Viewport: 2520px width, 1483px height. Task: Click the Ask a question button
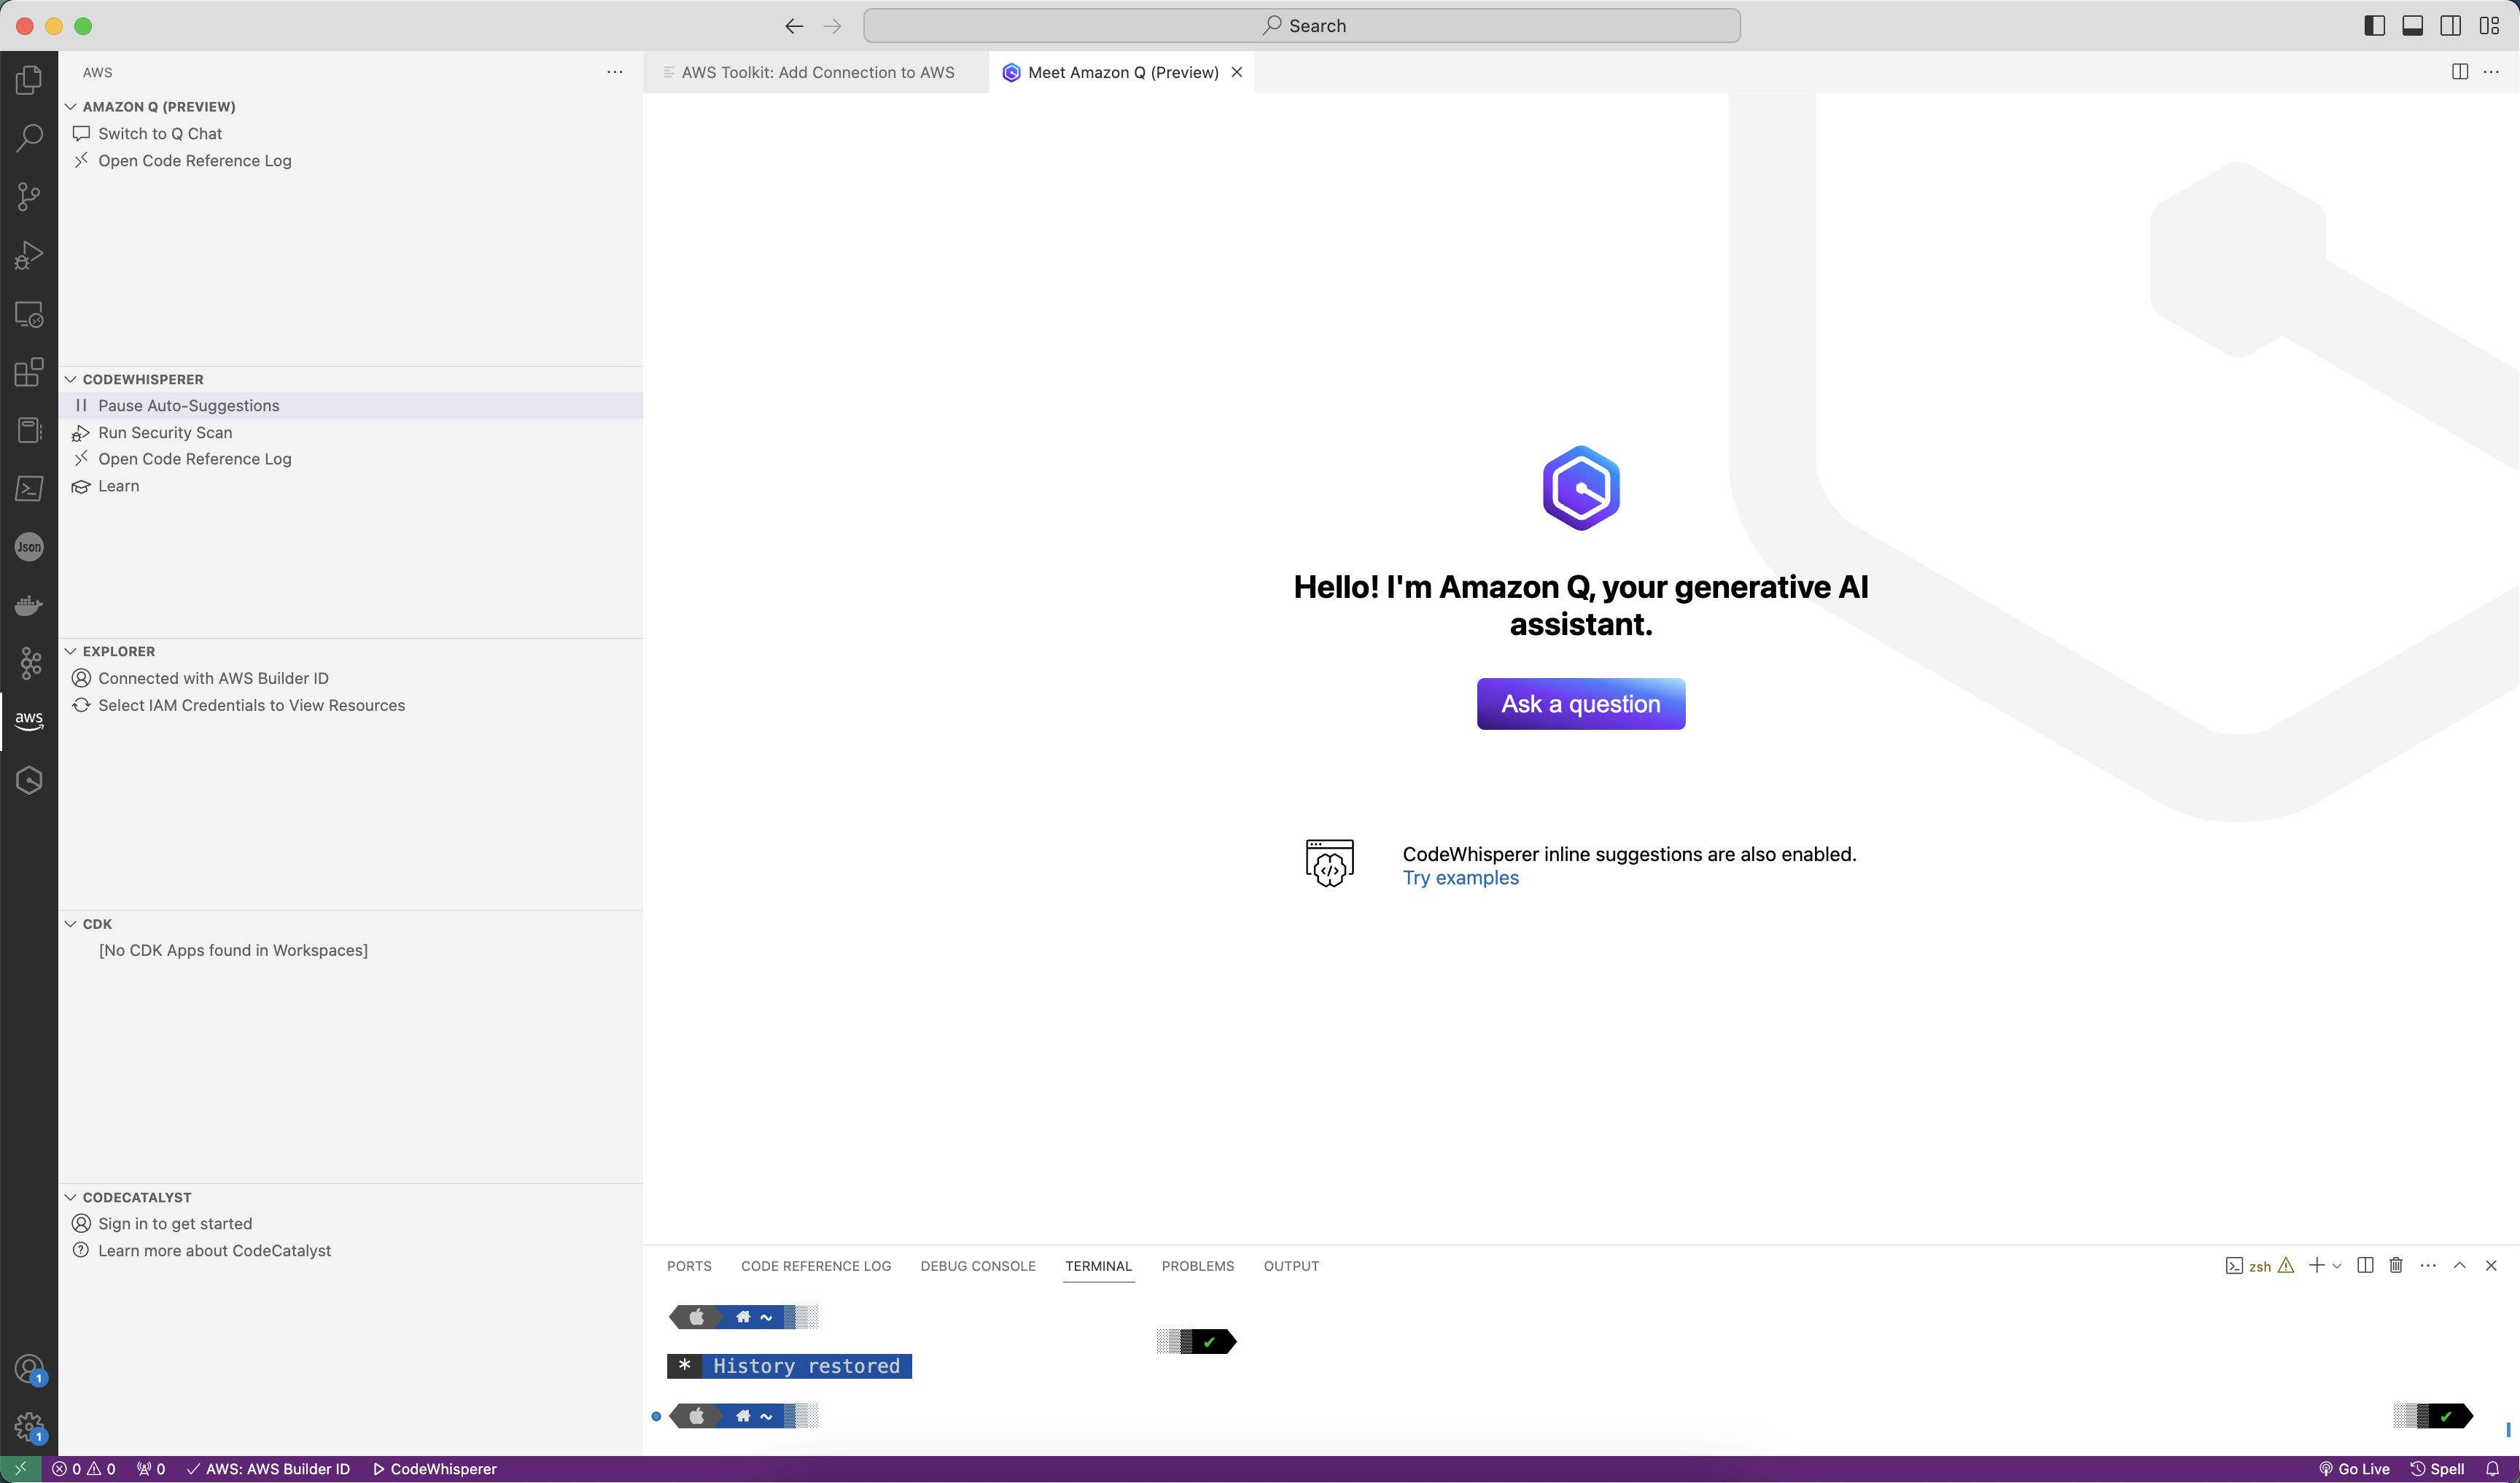click(1581, 704)
